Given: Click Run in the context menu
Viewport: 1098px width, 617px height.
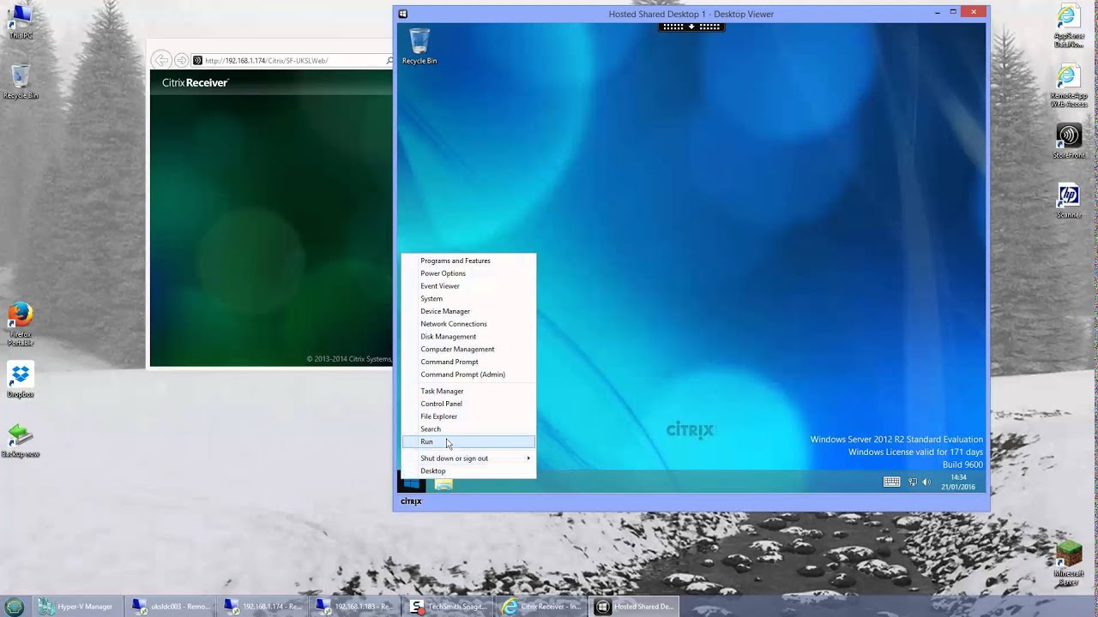Looking at the screenshot, I should (x=468, y=441).
